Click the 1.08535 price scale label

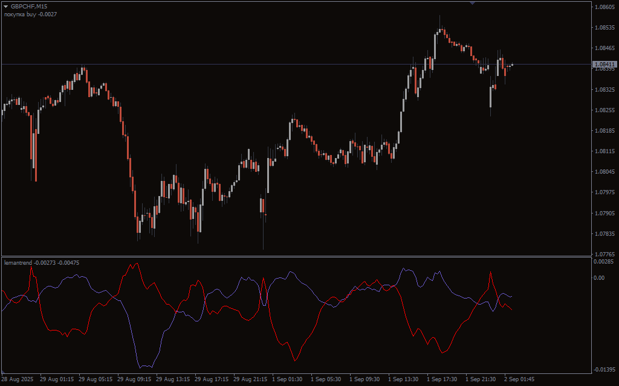(604, 28)
